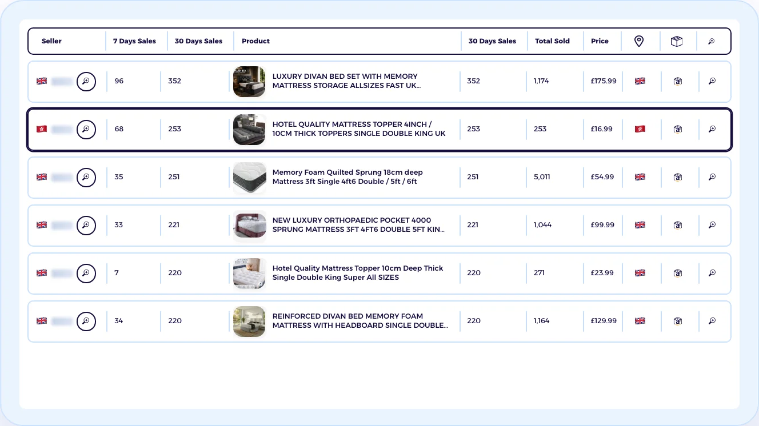759x426 pixels.
Task: Click the Memory Foam Quilted Sprung mattress thumbnail
Action: 249,177
